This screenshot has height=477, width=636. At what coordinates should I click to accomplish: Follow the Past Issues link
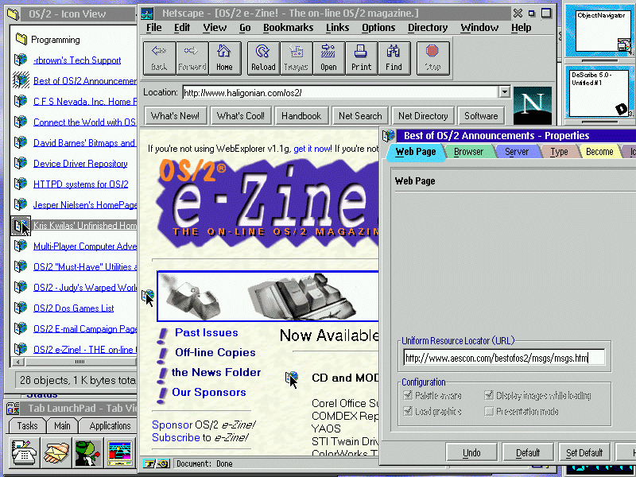pos(207,332)
